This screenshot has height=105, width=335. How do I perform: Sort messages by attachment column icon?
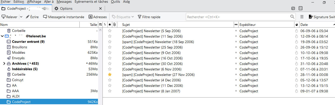coord(114,25)
